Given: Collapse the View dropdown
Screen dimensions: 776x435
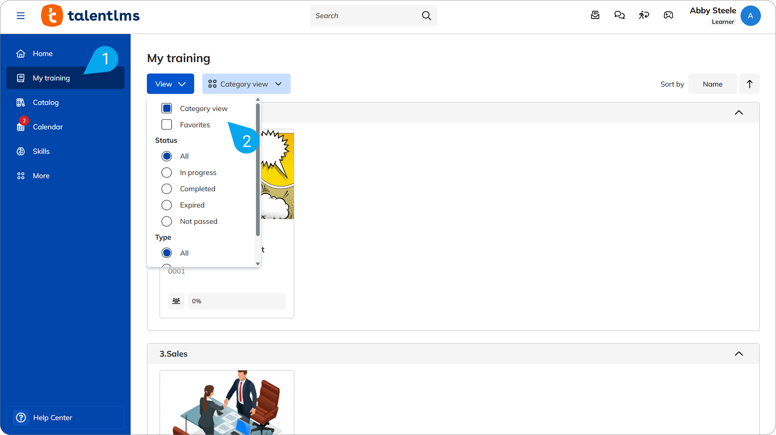Looking at the screenshot, I should (x=170, y=84).
